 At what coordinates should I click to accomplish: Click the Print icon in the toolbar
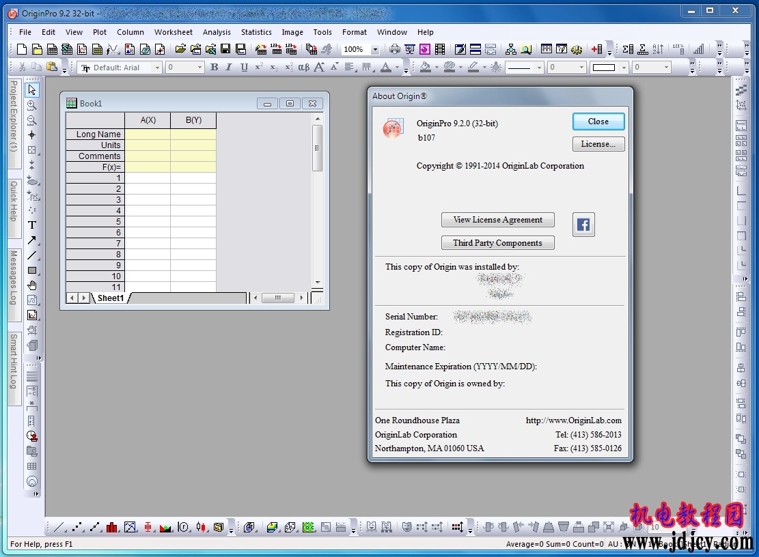[395, 49]
